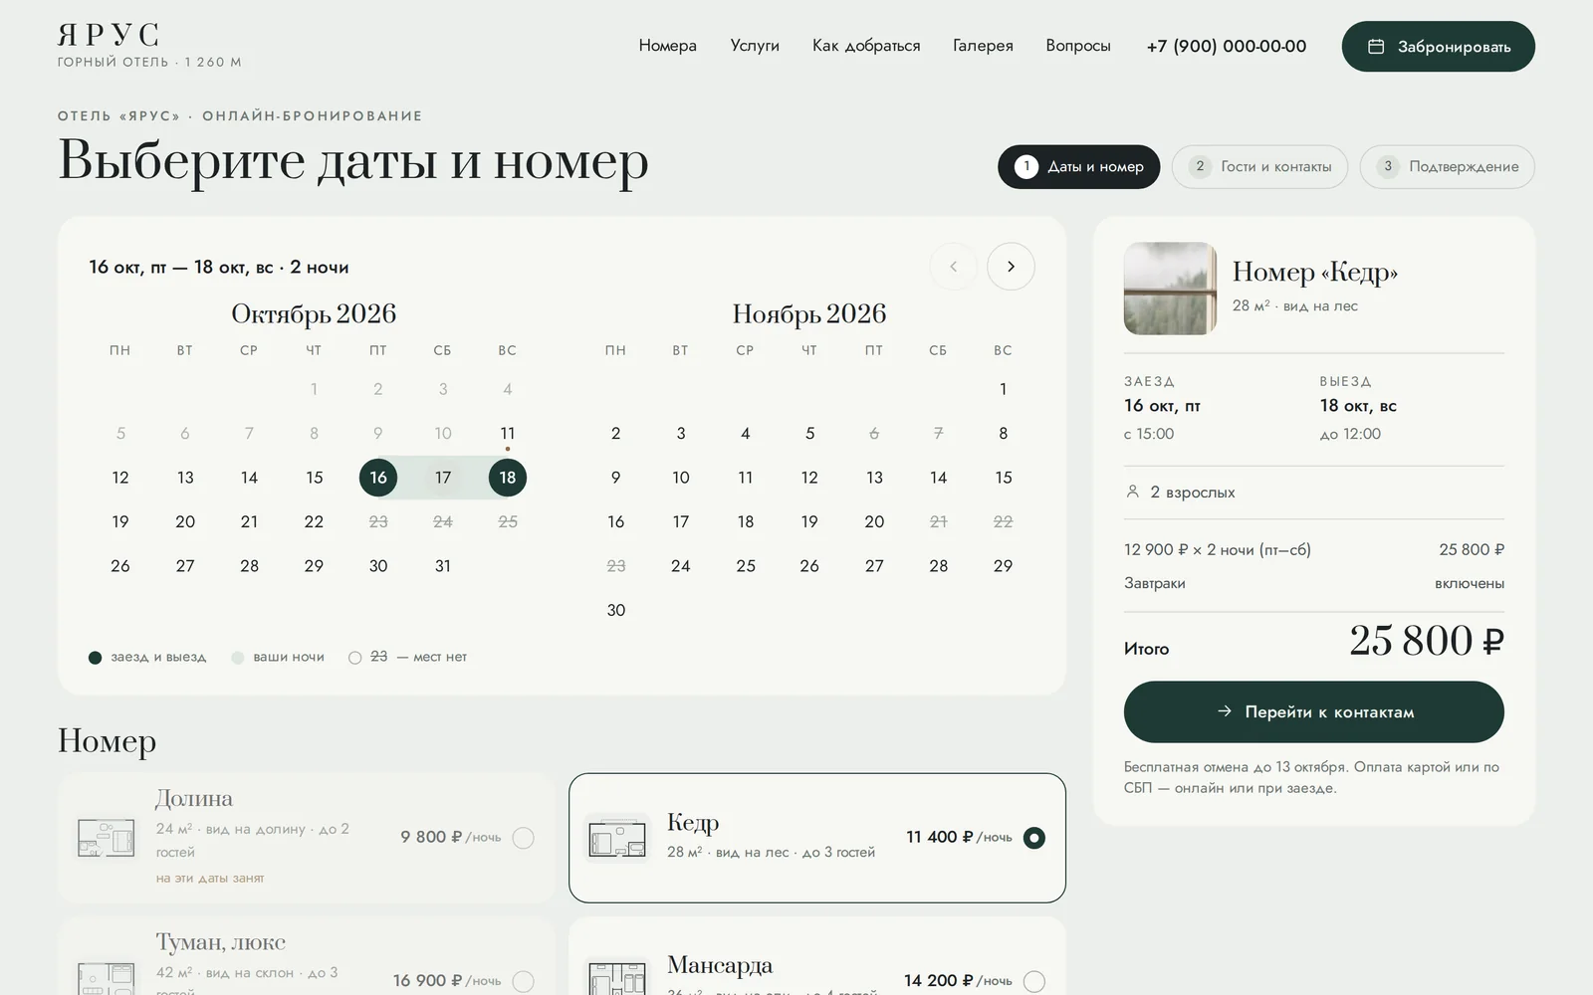The height and width of the screenshot is (995, 1593).
Task: Click the Номер «Кедр» photo thumbnail
Action: tap(1171, 289)
